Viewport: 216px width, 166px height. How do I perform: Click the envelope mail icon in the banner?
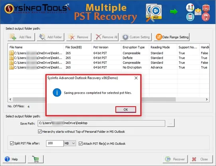coord(198,12)
